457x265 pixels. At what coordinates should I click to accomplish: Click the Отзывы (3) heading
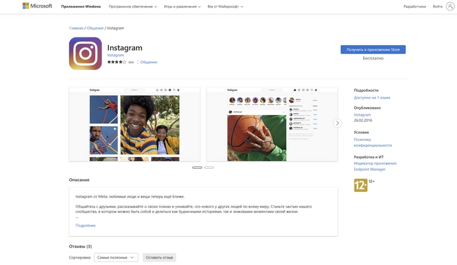point(80,246)
